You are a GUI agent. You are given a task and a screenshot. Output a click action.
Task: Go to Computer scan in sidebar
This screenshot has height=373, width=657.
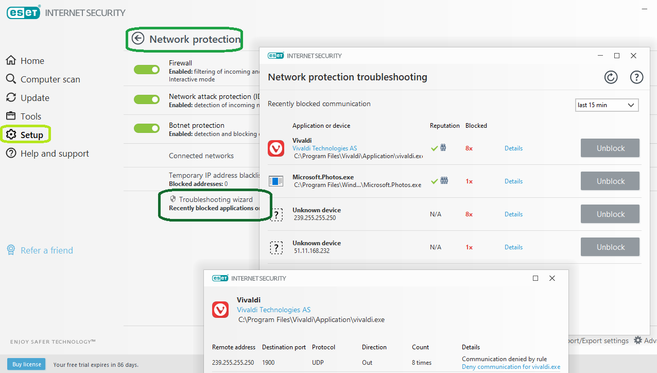[43, 79]
